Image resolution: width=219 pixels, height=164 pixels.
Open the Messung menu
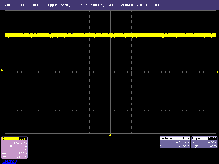97,5
